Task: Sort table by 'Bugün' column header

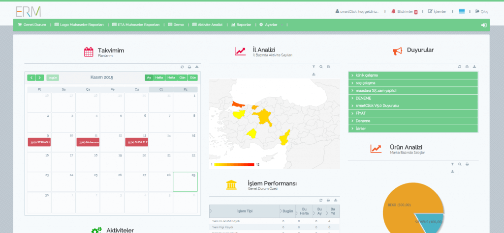Action: point(287,211)
